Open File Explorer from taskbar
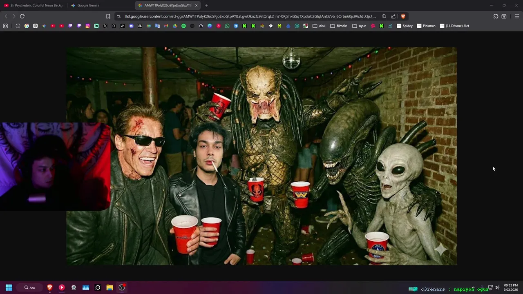 110,287
